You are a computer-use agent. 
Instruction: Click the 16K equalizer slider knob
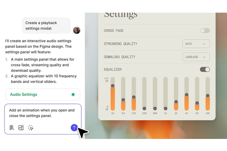[x=208, y=96]
